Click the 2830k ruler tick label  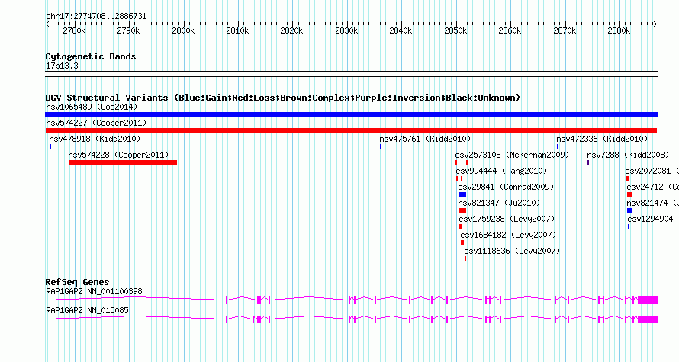click(346, 31)
